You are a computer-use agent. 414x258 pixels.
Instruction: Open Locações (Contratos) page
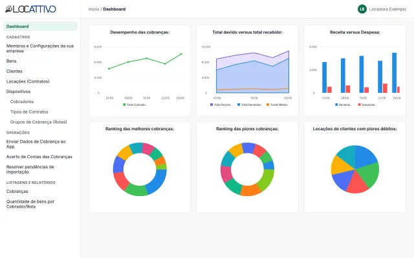(28, 81)
